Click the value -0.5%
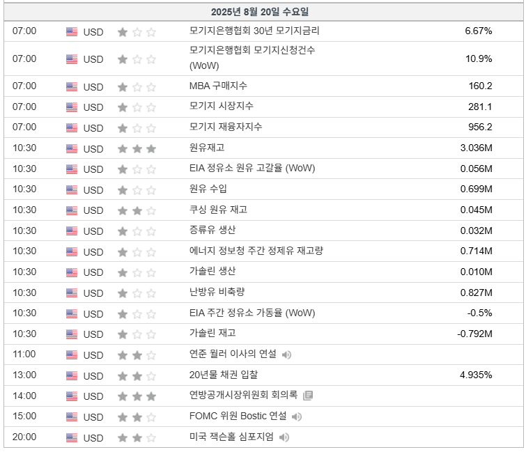Screen dimensions: 526x452 point(480,313)
